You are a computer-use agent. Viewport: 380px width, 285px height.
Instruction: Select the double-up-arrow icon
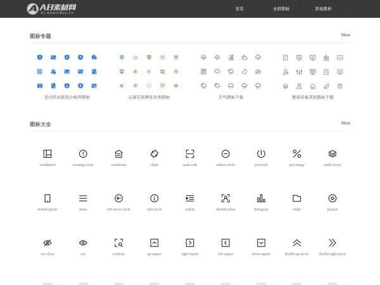(x=296, y=243)
